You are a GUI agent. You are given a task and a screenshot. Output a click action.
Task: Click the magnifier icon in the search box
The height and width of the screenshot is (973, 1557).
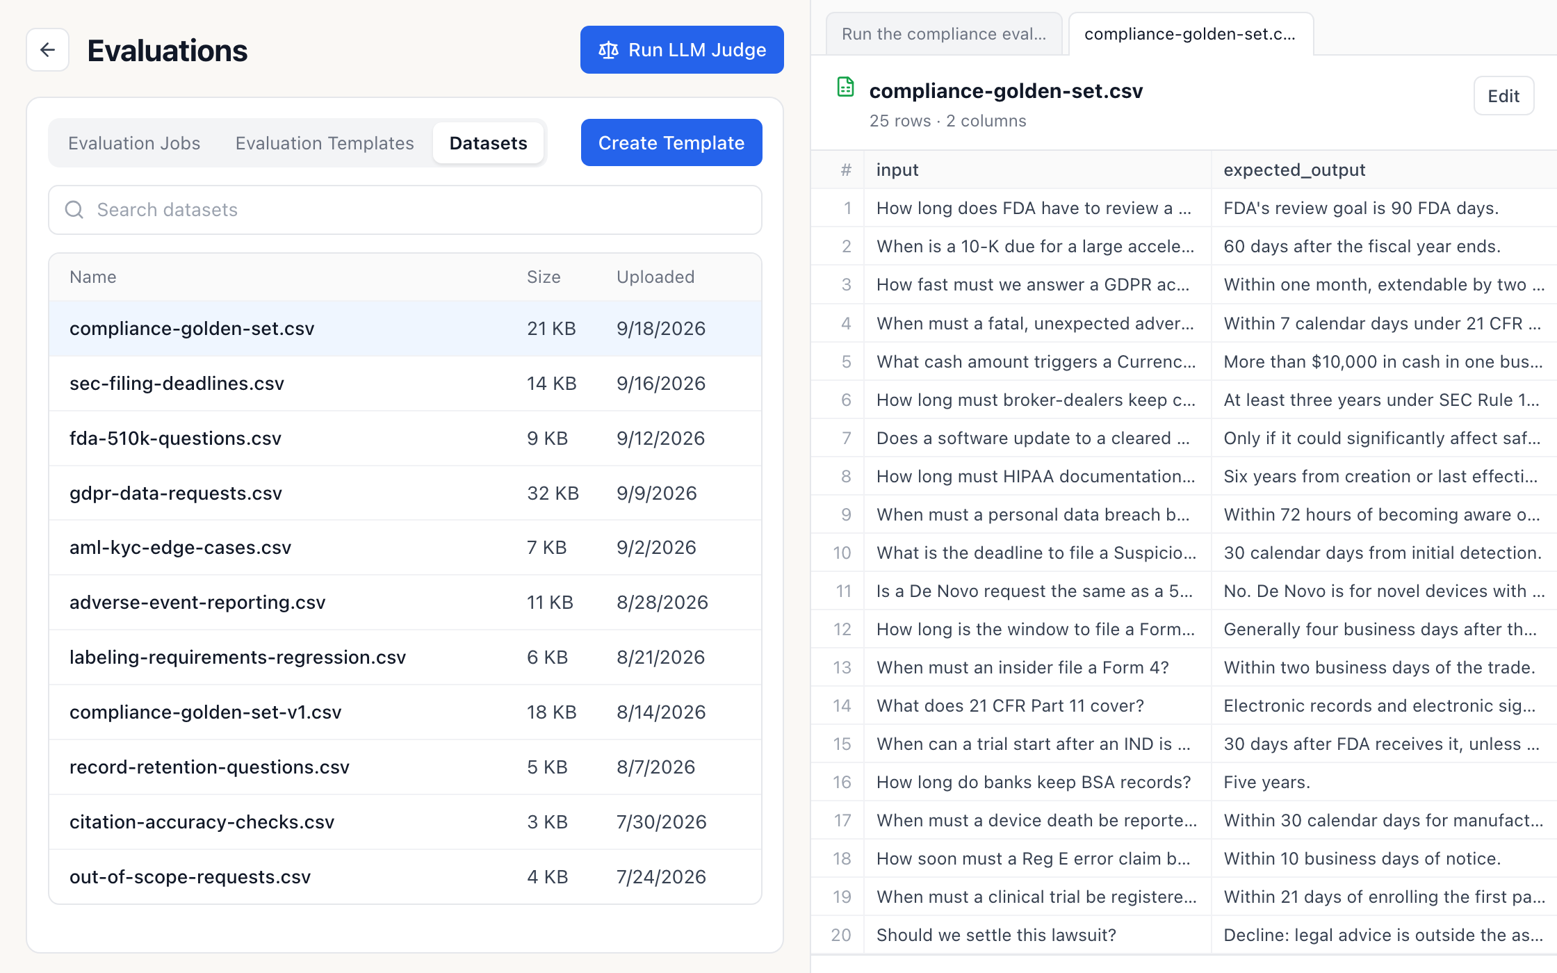pos(74,210)
